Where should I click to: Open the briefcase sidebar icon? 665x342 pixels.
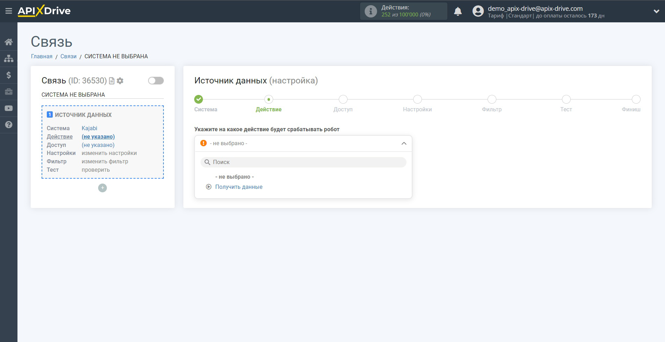coord(9,92)
